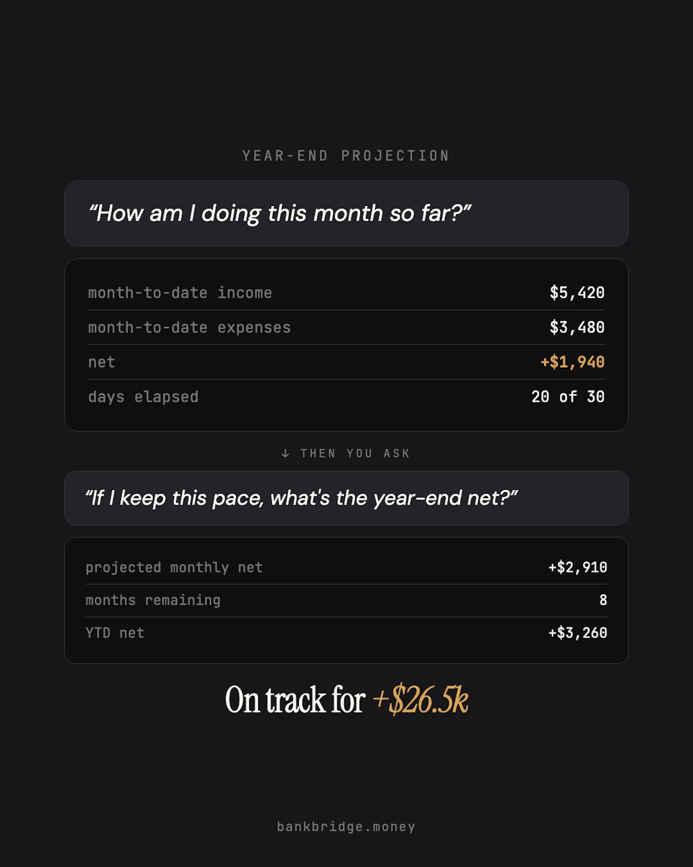Screen dimensions: 693x867
Task: Click the months remaining label
Action: coord(153,600)
